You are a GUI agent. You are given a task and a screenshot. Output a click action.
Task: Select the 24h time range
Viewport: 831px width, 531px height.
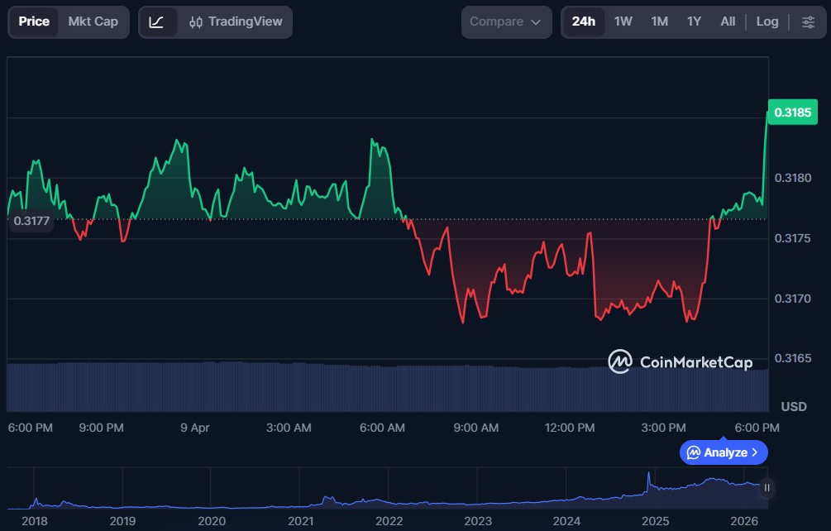[x=583, y=22]
